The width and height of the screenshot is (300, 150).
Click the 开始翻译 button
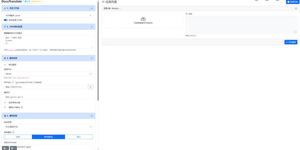tap(291, 42)
